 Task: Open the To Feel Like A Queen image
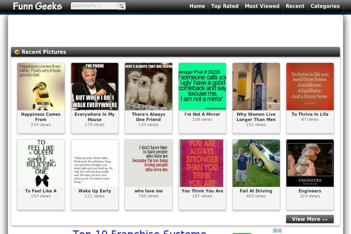pos(41,163)
